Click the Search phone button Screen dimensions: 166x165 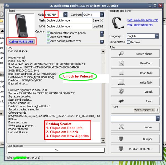(x=135, y=54)
